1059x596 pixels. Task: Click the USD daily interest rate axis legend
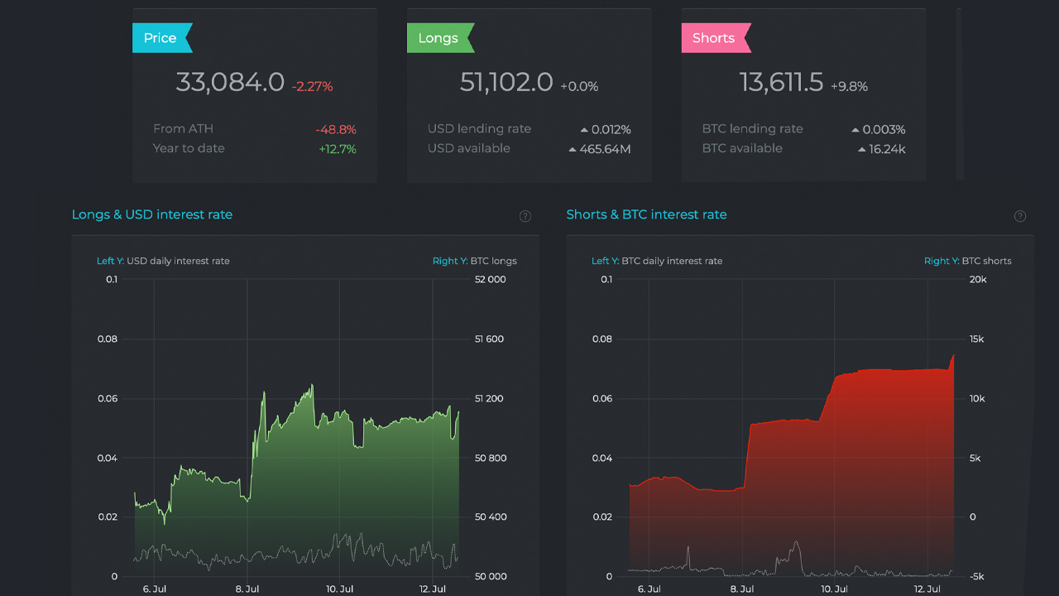[x=163, y=261]
